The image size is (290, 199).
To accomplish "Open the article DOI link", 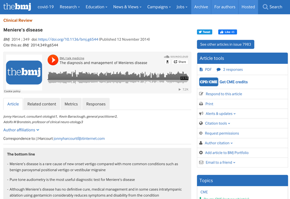I will pyautogui.click(x=68, y=39).
